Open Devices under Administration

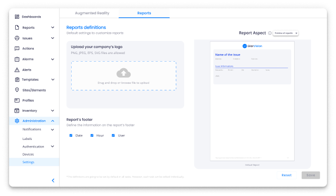coord(28,155)
